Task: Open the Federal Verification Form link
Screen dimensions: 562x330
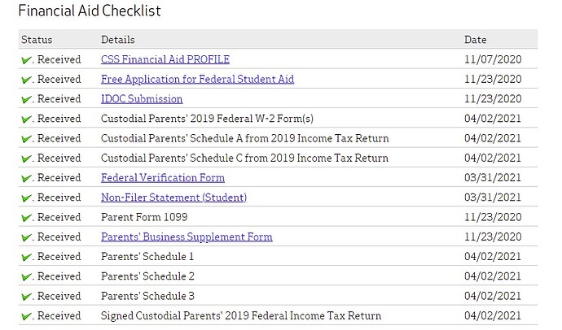Action: [x=162, y=178]
